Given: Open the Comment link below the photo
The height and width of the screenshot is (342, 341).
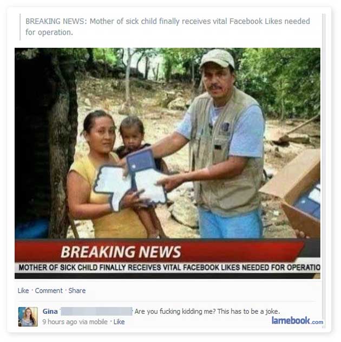Looking at the screenshot, I should coord(49,291).
